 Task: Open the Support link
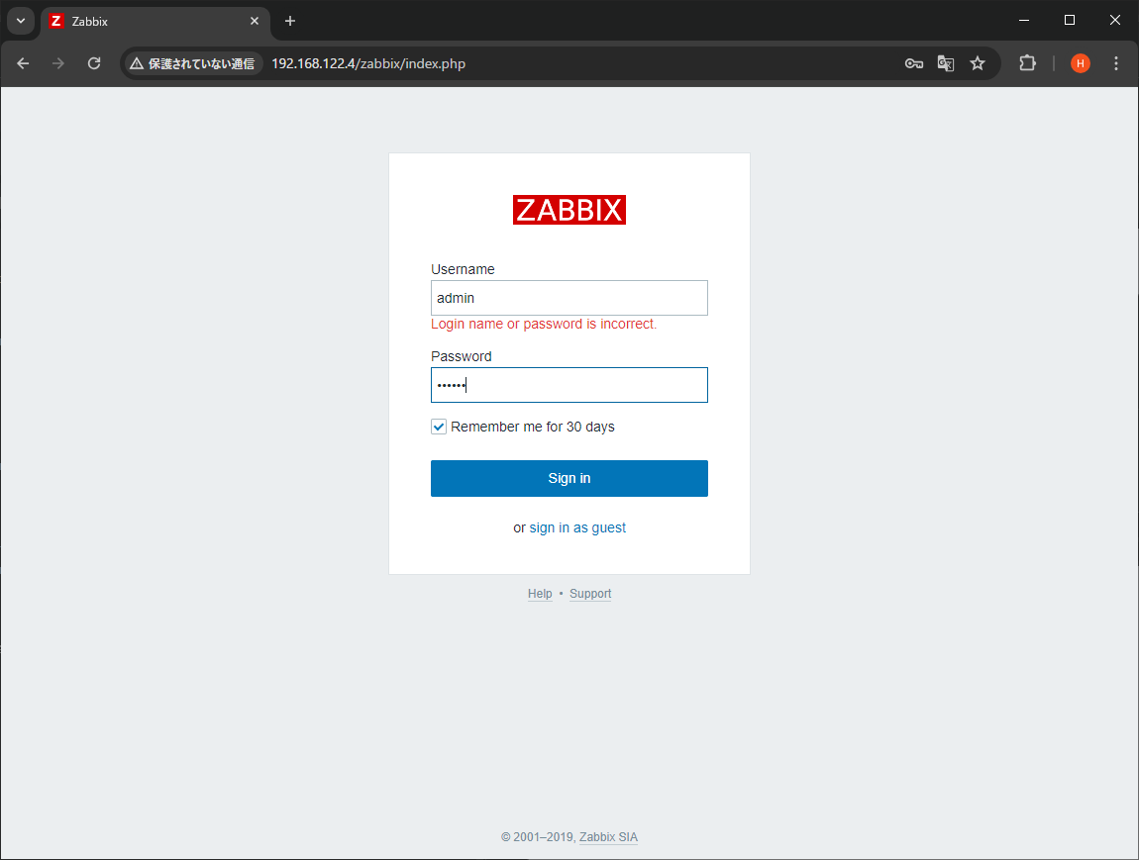[x=590, y=594]
